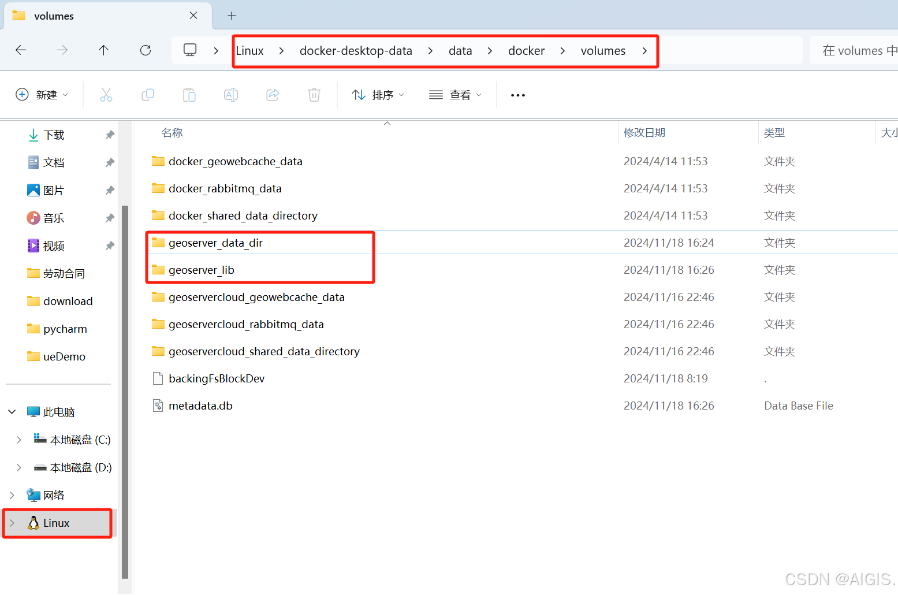Go back with the left arrow button

point(21,50)
